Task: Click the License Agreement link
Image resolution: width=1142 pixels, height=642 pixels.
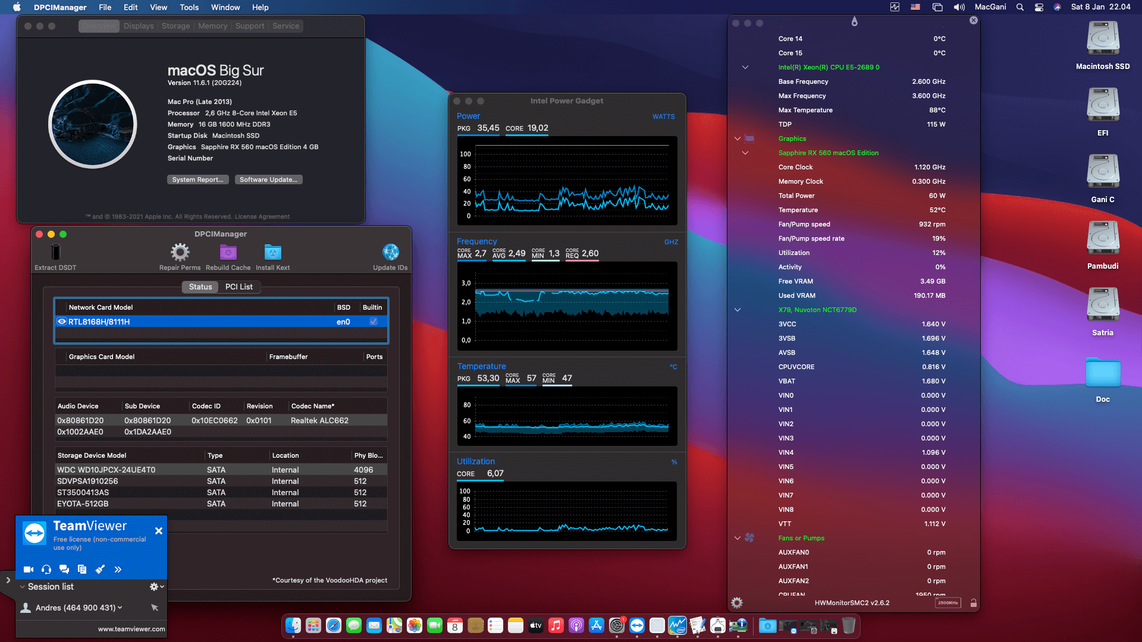Action: pyautogui.click(x=262, y=217)
